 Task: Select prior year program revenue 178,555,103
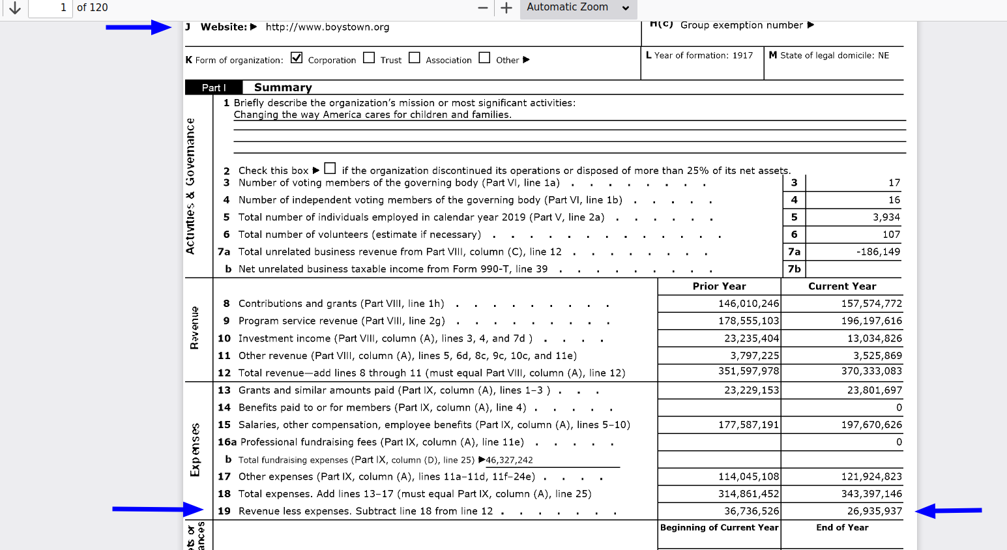pyautogui.click(x=748, y=321)
